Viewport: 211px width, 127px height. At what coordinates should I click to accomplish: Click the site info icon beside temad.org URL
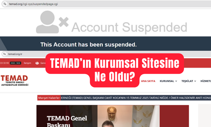pyautogui.click(x=5, y=4)
